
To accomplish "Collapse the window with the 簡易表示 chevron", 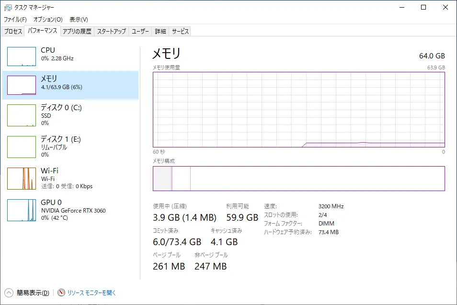I will pyautogui.click(x=8, y=293).
